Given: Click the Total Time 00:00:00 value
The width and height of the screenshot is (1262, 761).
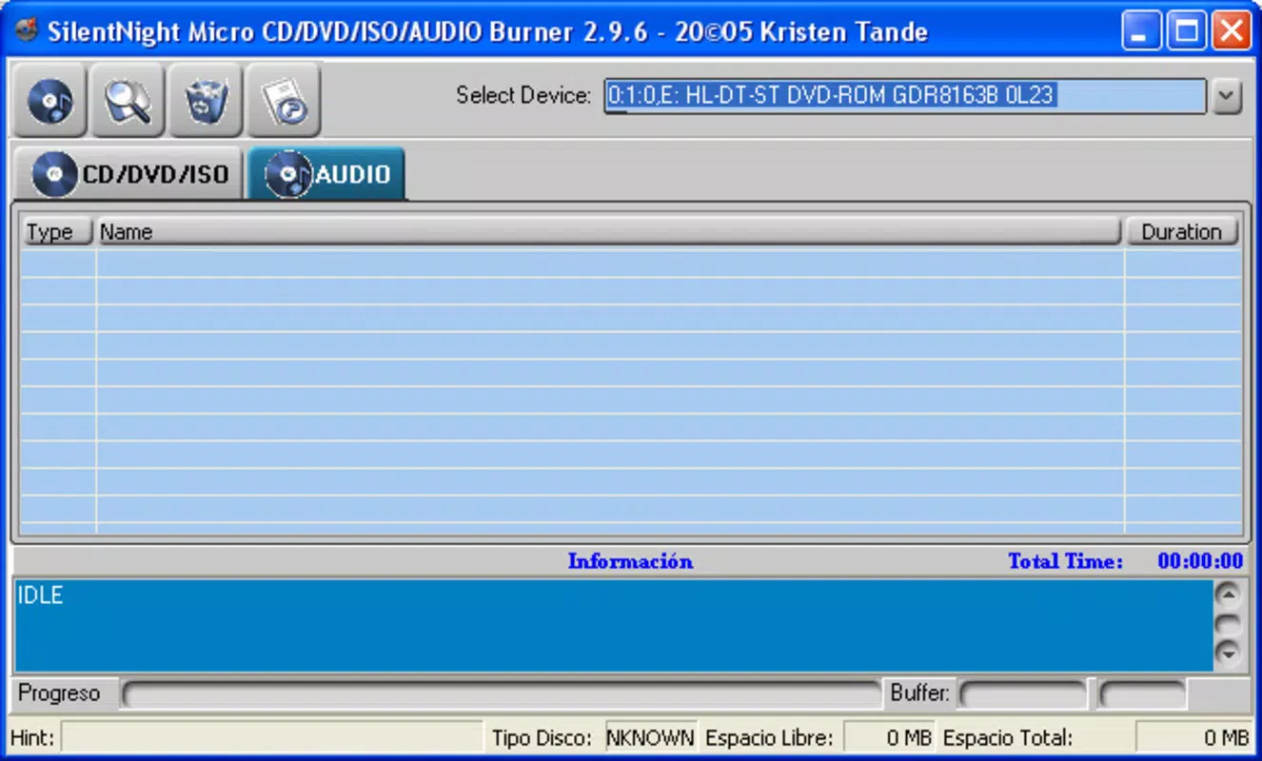Looking at the screenshot, I should 1200,561.
